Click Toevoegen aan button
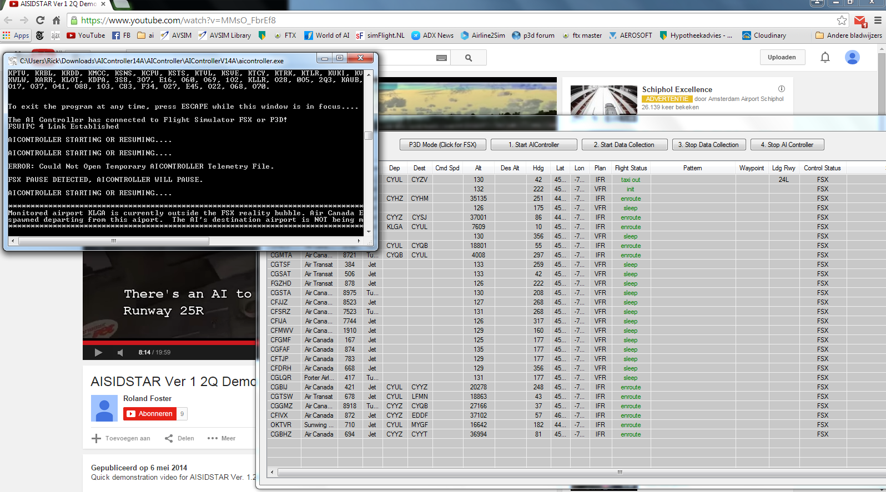Screen dimensions: 886x492 pos(120,438)
